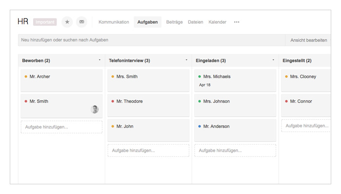Open the Mrs. Johnson task card
The height and width of the screenshot is (194, 341).
tap(235, 105)
